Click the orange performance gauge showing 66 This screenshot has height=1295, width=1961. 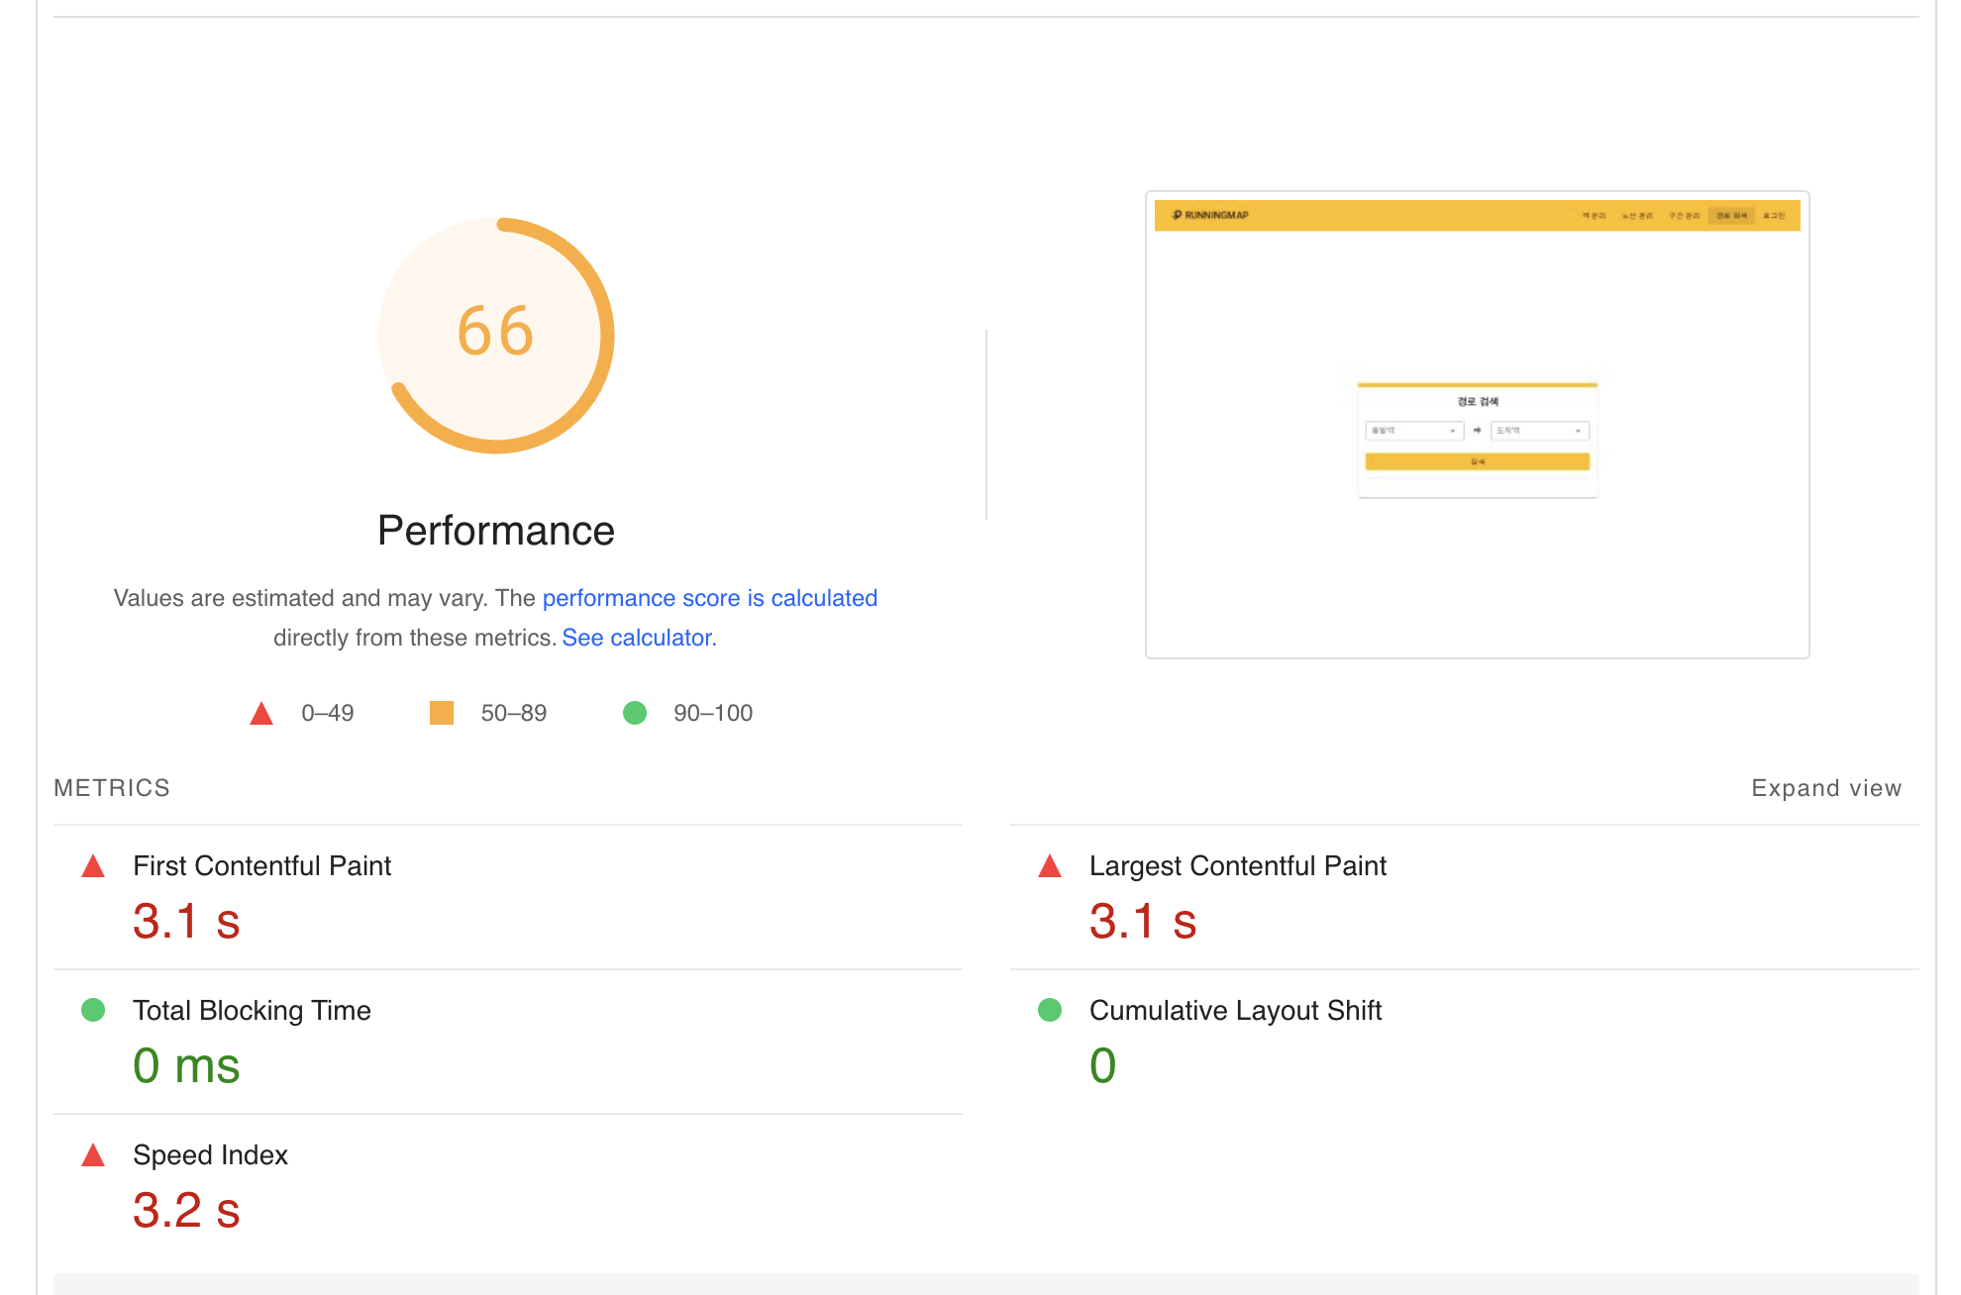[496, 336]
